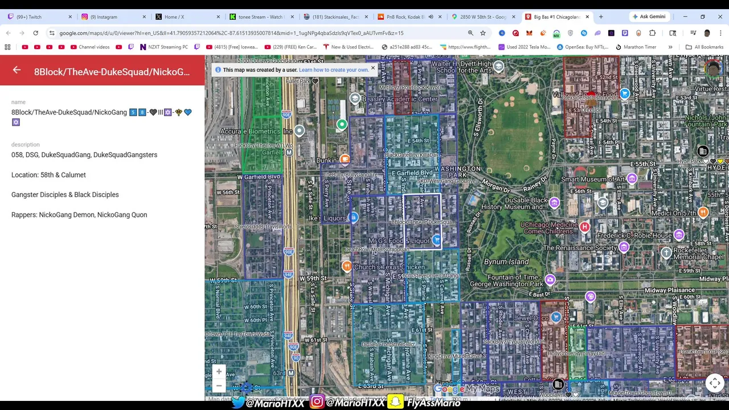Screen dimensions: 729x410
Task: Open the NZXT Streaming PC bookmark
Action: coord(163,47)
